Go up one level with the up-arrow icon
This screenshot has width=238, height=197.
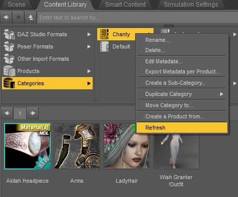pyautogui.click(x=31, y=17)
